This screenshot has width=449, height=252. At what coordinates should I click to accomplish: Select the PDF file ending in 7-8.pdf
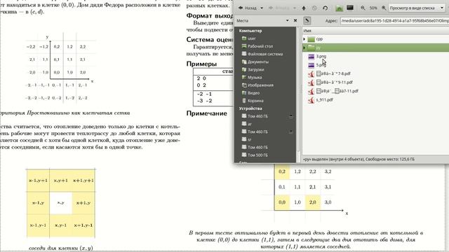click(x=333, y=73)
